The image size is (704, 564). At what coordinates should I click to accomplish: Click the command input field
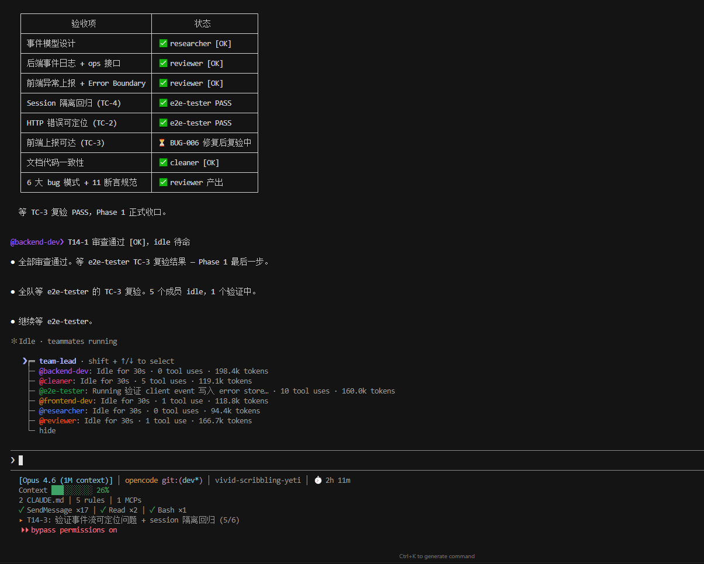356,460
